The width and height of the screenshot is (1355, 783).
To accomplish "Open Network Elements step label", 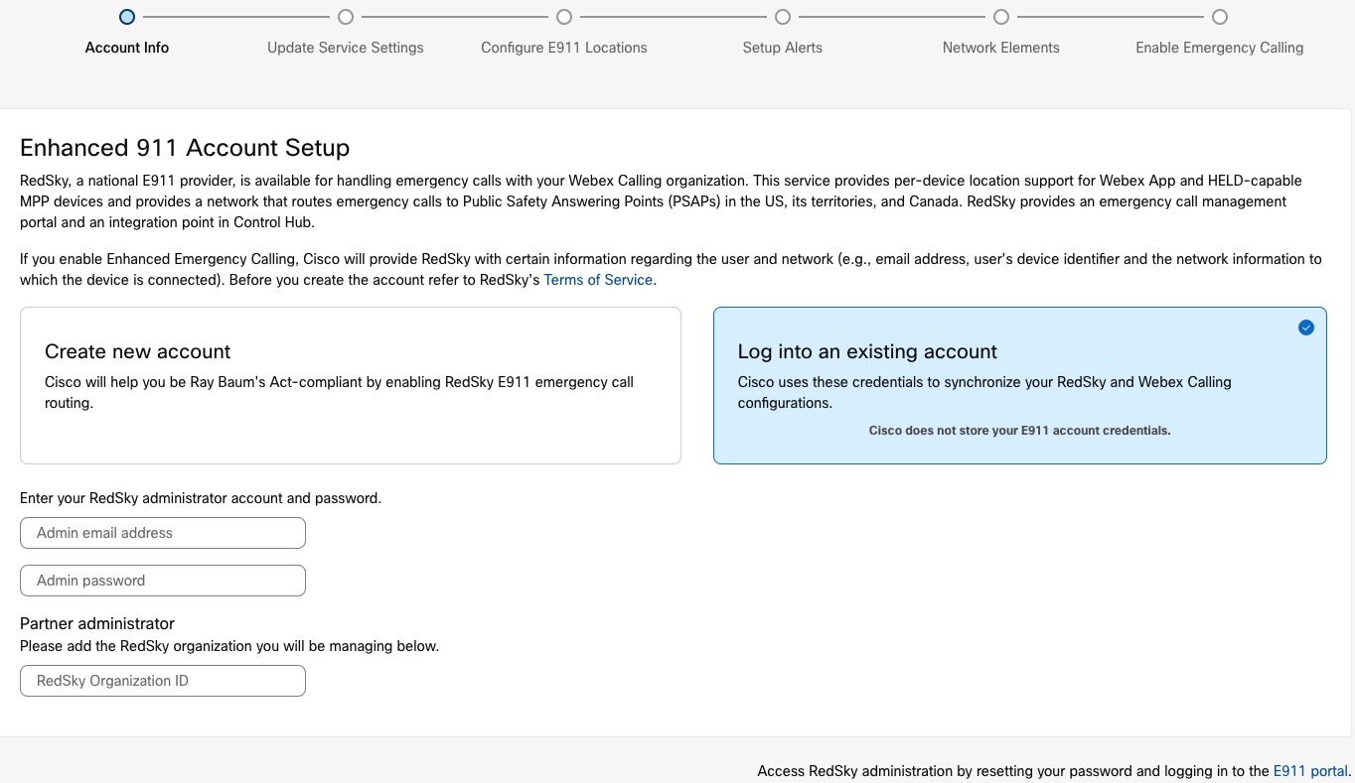I will (1001, 48).
